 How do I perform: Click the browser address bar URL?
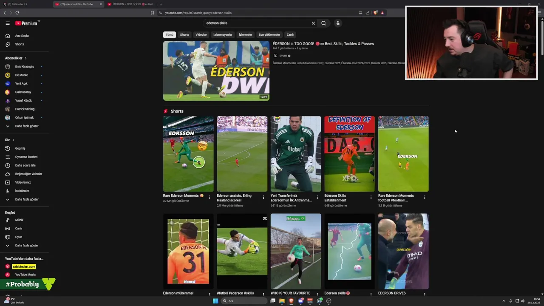[198, 13]
